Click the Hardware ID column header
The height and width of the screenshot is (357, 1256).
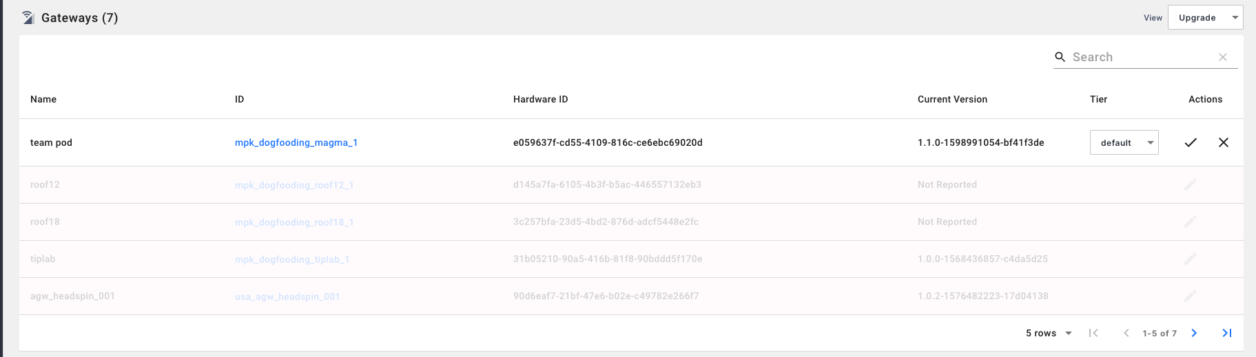pyautogui.click(x=540, y=99)
